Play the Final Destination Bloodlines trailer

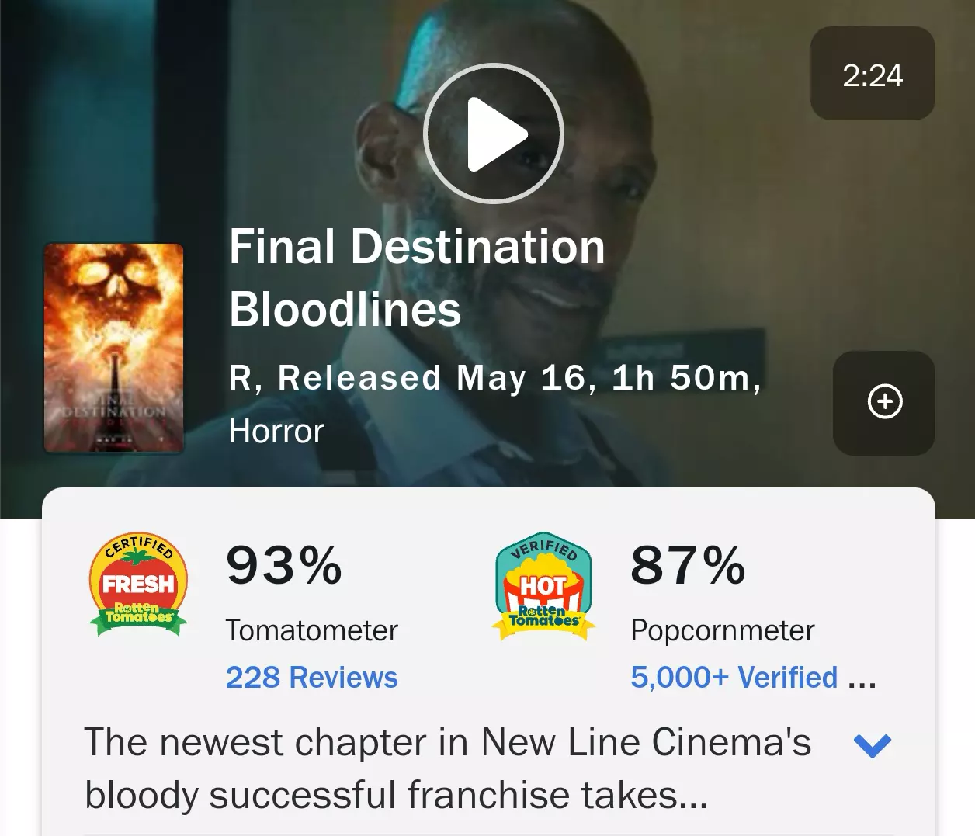pyautogui.click(x=493, y=134)
